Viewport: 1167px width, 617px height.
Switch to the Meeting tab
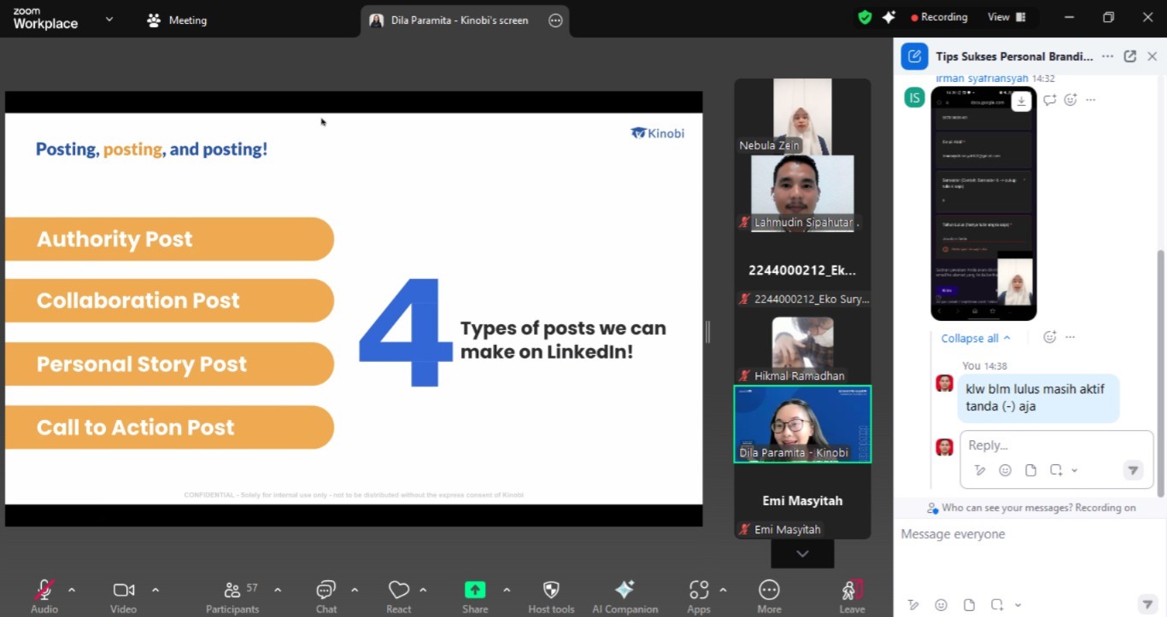pos(178,20)
